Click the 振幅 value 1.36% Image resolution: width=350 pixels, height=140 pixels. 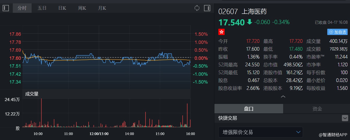(x=253, y=57)
